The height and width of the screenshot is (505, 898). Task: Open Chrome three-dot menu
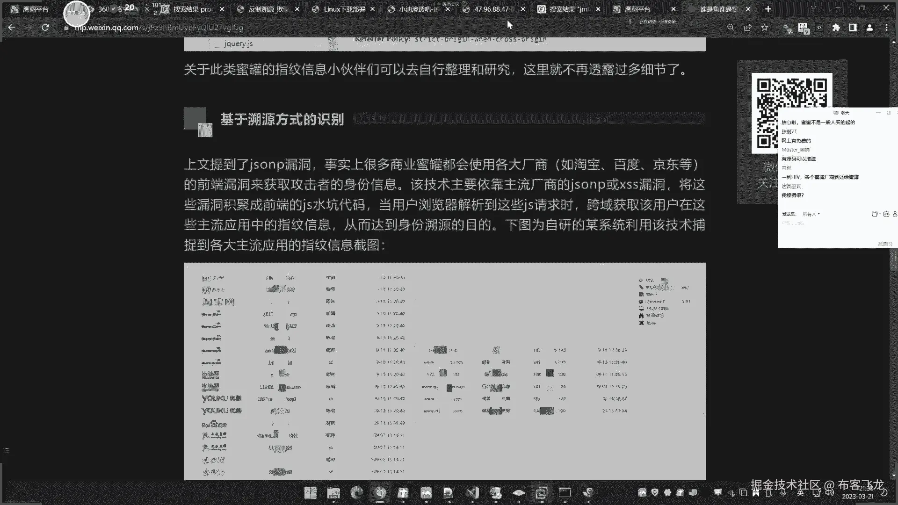[886, 28]
